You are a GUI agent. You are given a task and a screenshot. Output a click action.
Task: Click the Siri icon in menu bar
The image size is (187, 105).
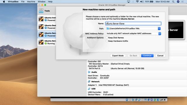coord(178,1)
